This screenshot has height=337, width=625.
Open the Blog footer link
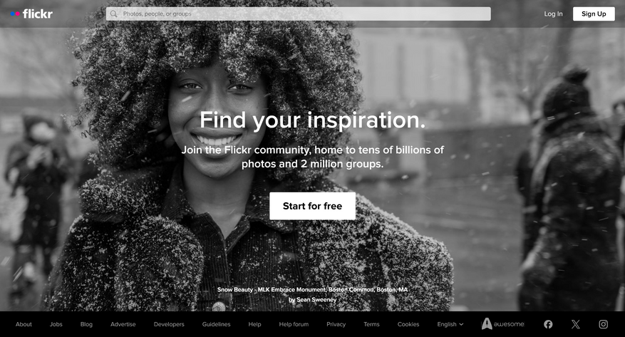(86, 324)
